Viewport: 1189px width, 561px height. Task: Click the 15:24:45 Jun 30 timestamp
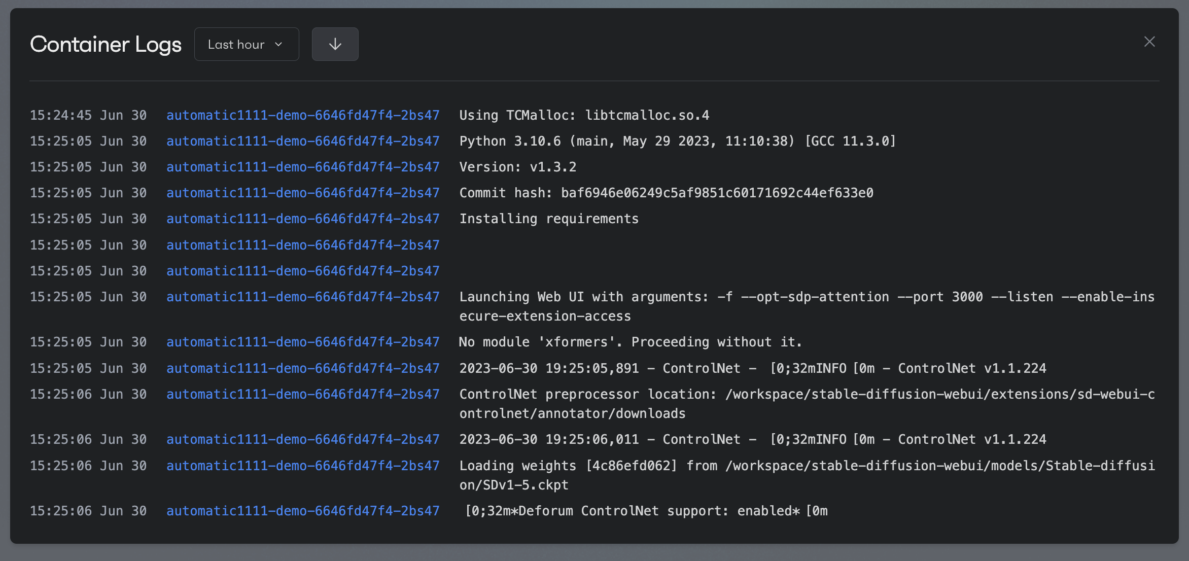pyautogui.click(x=88, y=116)
